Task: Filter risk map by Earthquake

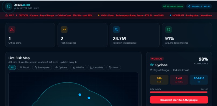Action: [x=42, y=67]
